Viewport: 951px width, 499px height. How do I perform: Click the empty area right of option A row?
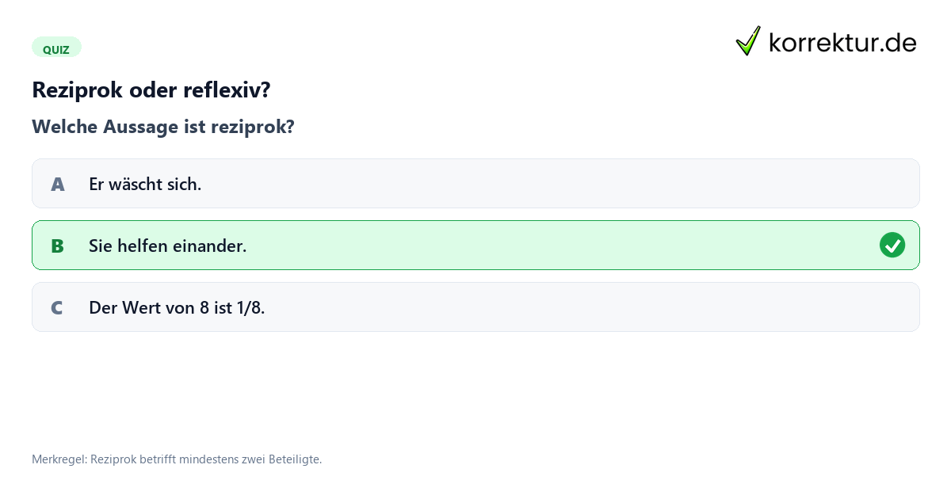pyautogui.click(x=555, y=184)
